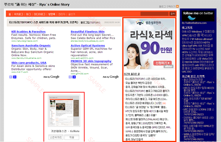The width and height of the screenshot is (221, 142).
Task: Click the www.SanctumAustralia.com ad URL
Action: 26,58
